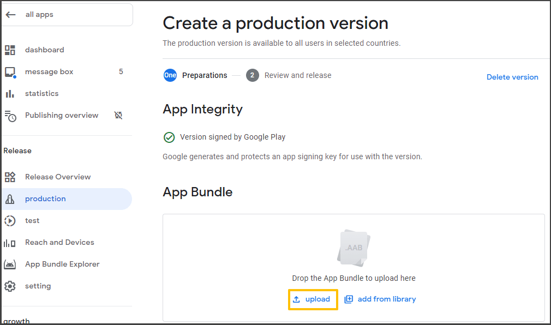This screenshot has height=325, width=551.
Task: Expand the growth section
Action: tap(16, 321)
